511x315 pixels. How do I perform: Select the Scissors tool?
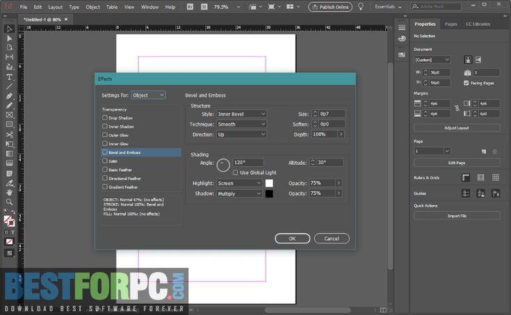click(9, 134)
